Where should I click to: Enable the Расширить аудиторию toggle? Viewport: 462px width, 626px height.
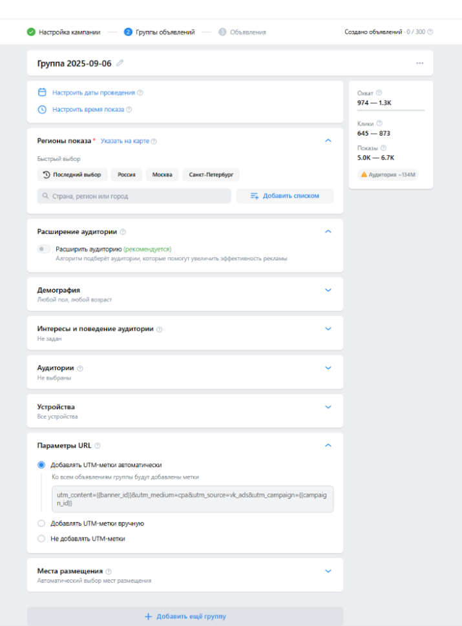[44, 249]
